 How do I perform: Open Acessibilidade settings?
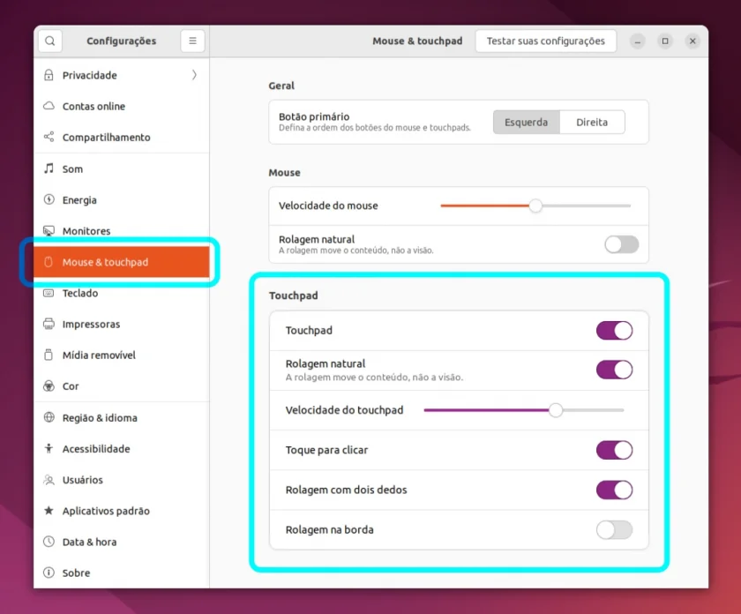pyautogui.click(x=122, y=449)
